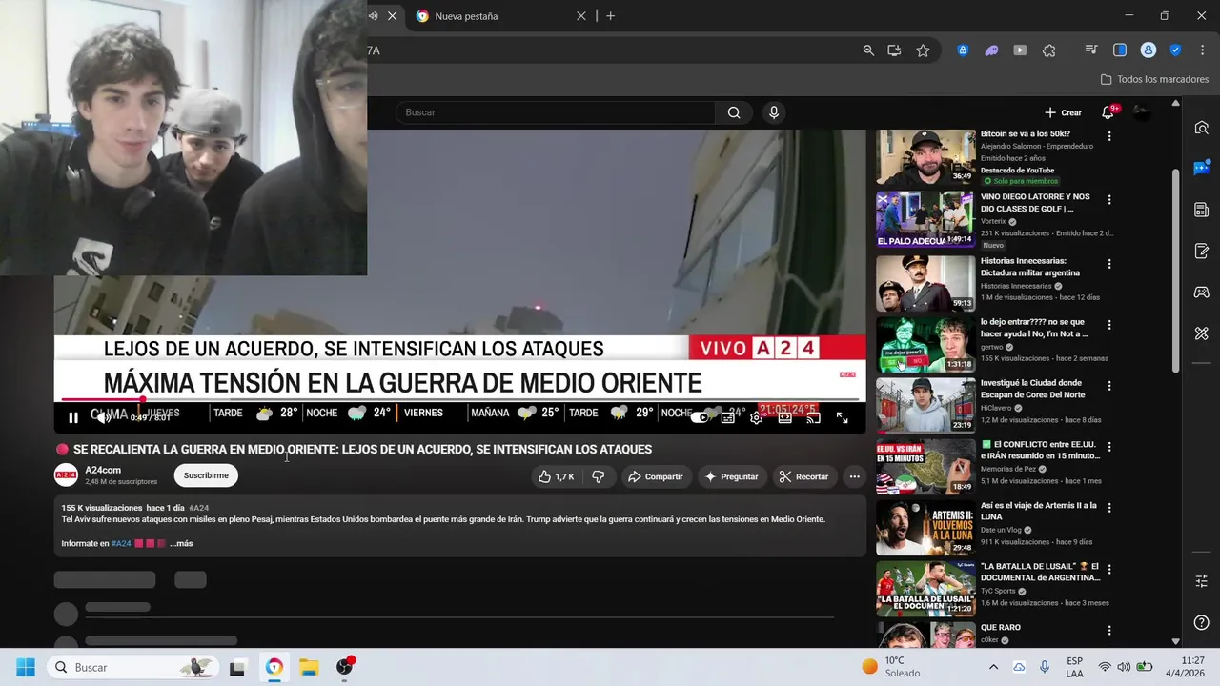Click the YouTube search magnifier button

pos(734,112)
